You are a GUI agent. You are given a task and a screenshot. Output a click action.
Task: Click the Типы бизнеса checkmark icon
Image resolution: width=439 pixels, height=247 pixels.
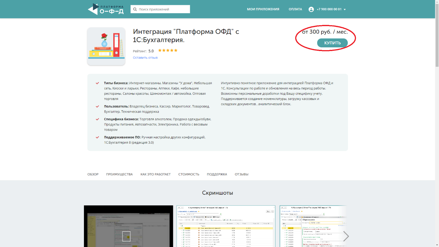(x=97, y=83)
